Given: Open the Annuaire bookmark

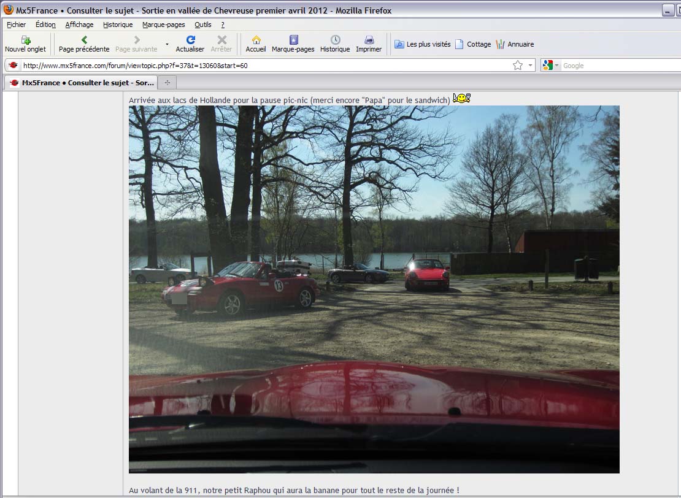Looking at the screenshot, I should tap(515, 44).
